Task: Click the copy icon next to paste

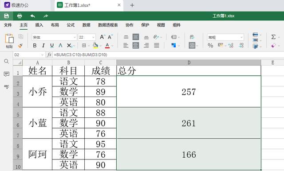Action: click(21, 36)
